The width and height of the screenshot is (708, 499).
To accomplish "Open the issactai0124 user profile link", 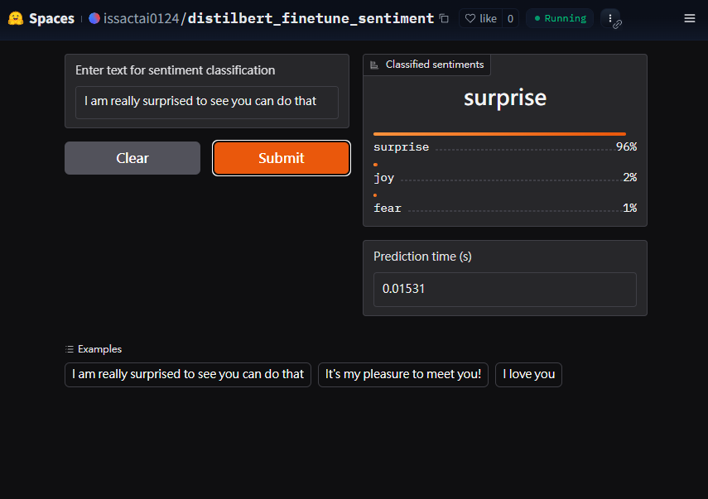I will click(x=142, y=18).
